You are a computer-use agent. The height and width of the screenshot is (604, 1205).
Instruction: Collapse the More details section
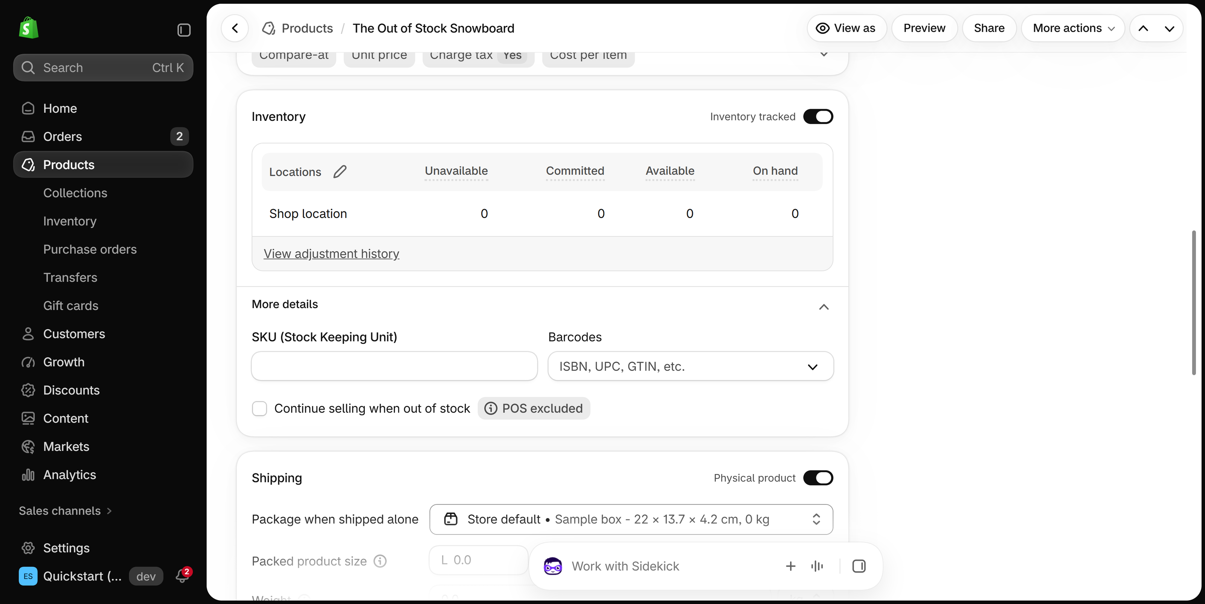coord(824,307)
